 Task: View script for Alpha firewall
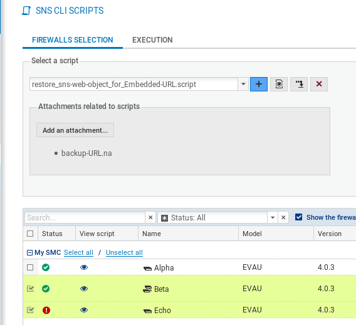tap(84, 267)
